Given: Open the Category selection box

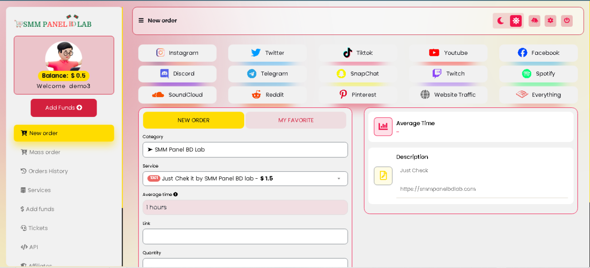Looking at the screenshot, I should click(245, 150).
